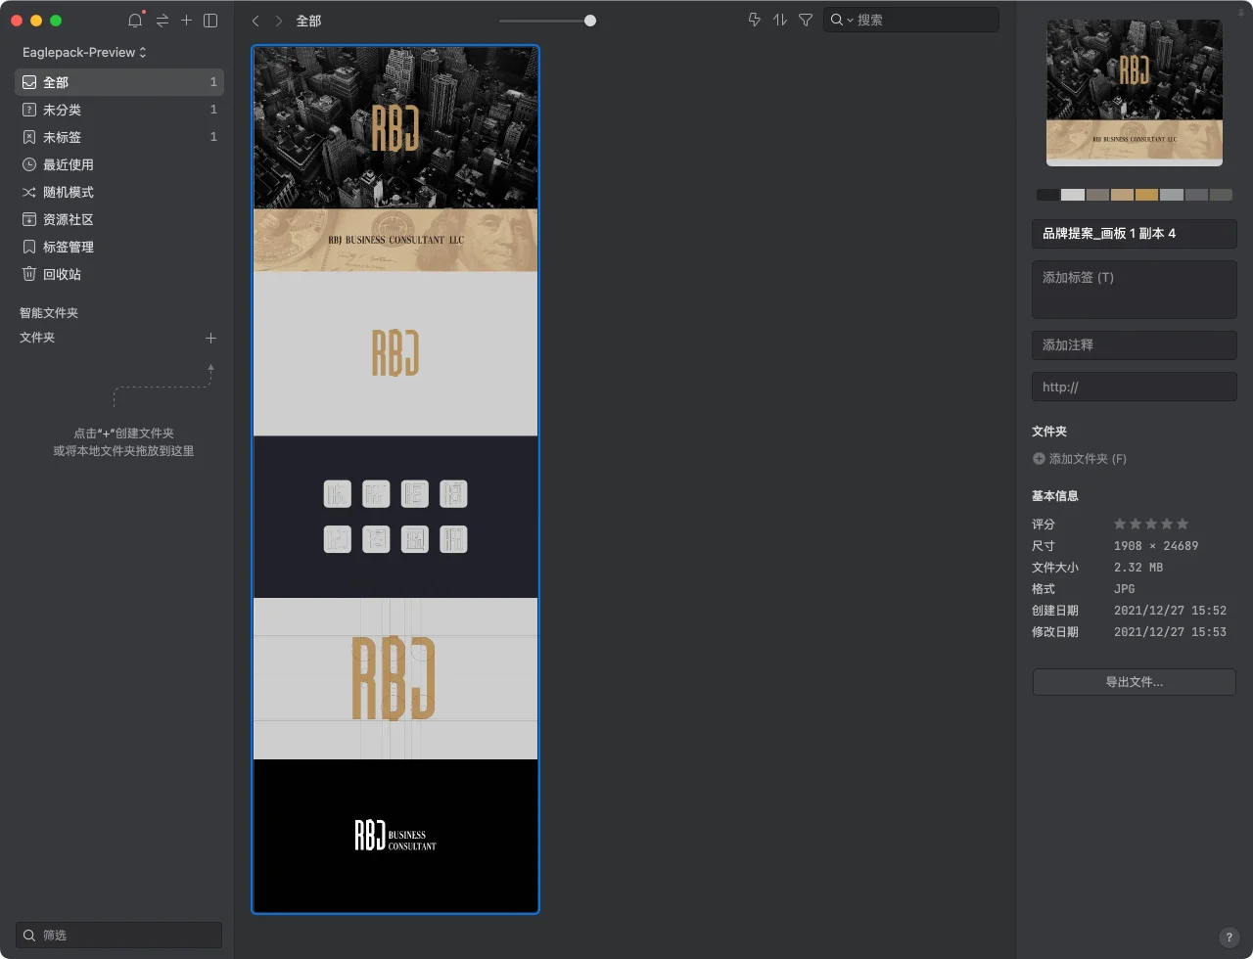This screenshot has width=1253, height=959.
Task: Click the 修改日期 value 2021/12/27 15:53
Action: pos(1170,632)
